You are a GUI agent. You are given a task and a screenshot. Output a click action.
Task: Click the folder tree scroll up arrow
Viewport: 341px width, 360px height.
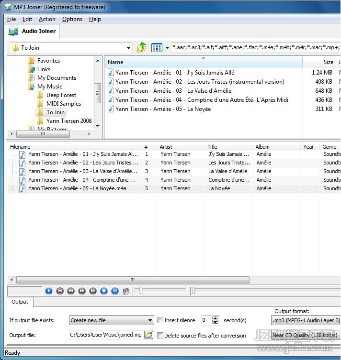click(x=98, y=61)
